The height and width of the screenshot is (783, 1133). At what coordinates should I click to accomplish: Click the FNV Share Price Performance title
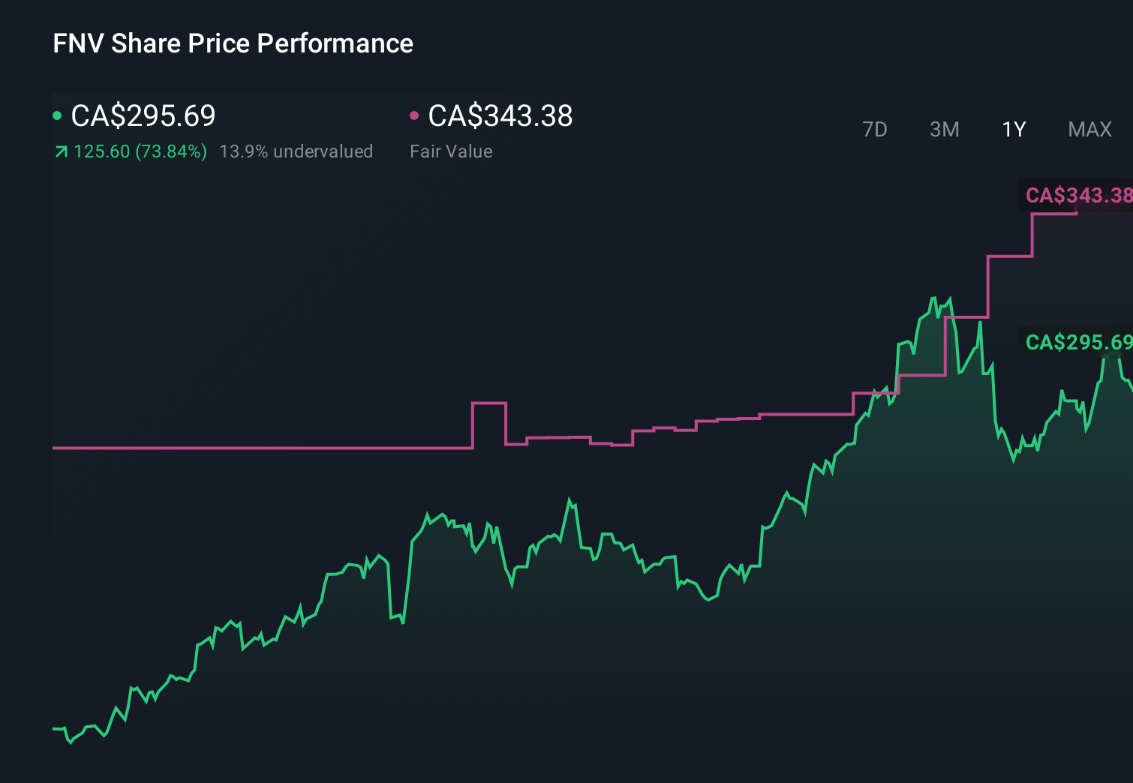[233, 43]
